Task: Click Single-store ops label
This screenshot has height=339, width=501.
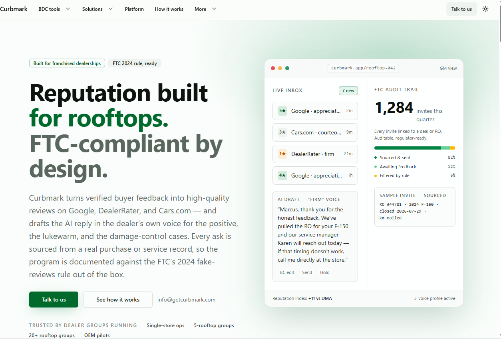Action: coord(165,325)
